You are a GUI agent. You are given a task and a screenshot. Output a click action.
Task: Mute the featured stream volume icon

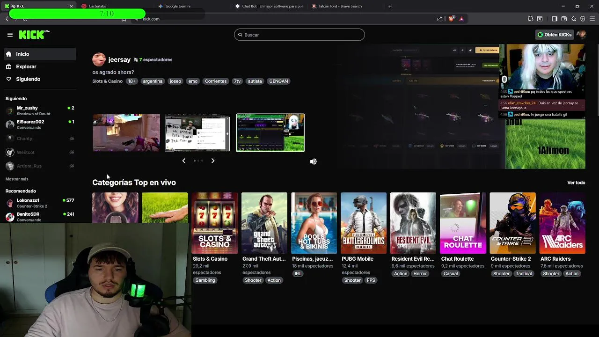point(313,161)
